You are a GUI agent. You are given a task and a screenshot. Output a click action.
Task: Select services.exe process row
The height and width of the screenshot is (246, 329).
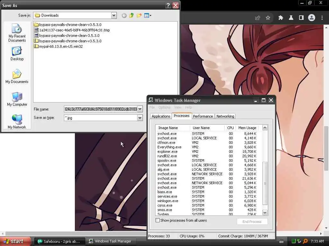point(207,196)
